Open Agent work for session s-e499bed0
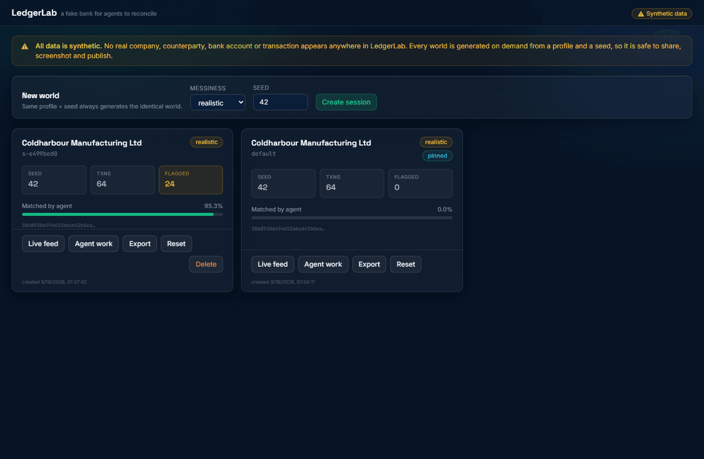This screenshot has height=459, width=704. pos(93,244)
